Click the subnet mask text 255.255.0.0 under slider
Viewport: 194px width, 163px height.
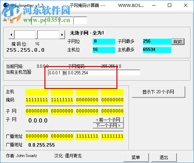click(26, 50)
